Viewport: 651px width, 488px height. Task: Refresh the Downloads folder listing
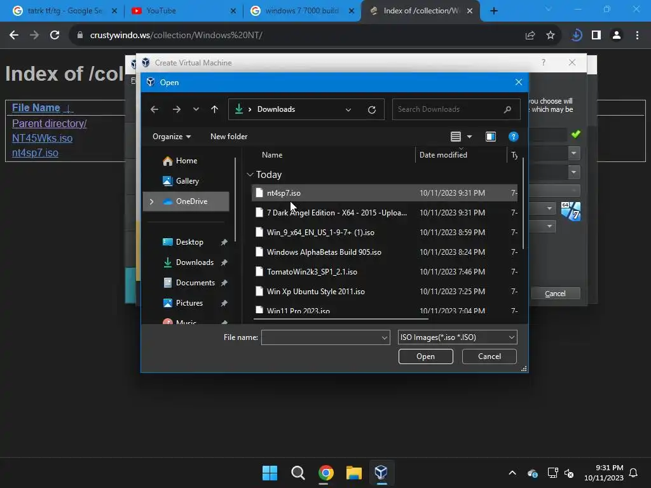tap(372, 109)
